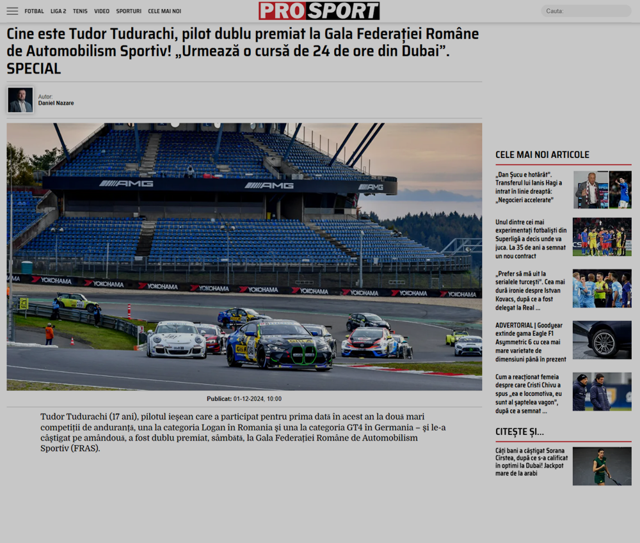The image size is (640, 543).
Task: Open the hamburger menu icon
Action: coord(12,11)
